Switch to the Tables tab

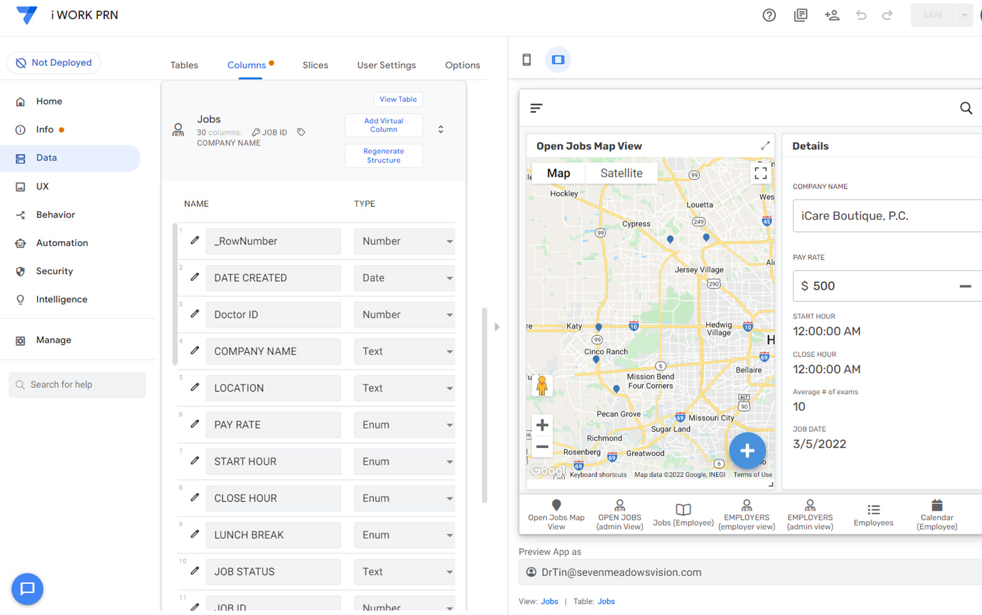click(x=184, y=65)
